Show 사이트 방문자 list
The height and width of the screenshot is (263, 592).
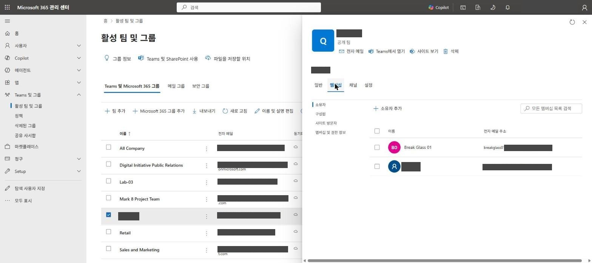click(326, 123)
